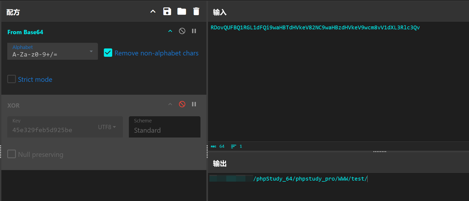The image size is (469, 201).
Task: Click the save recipe icon
Action: (167, 11)
